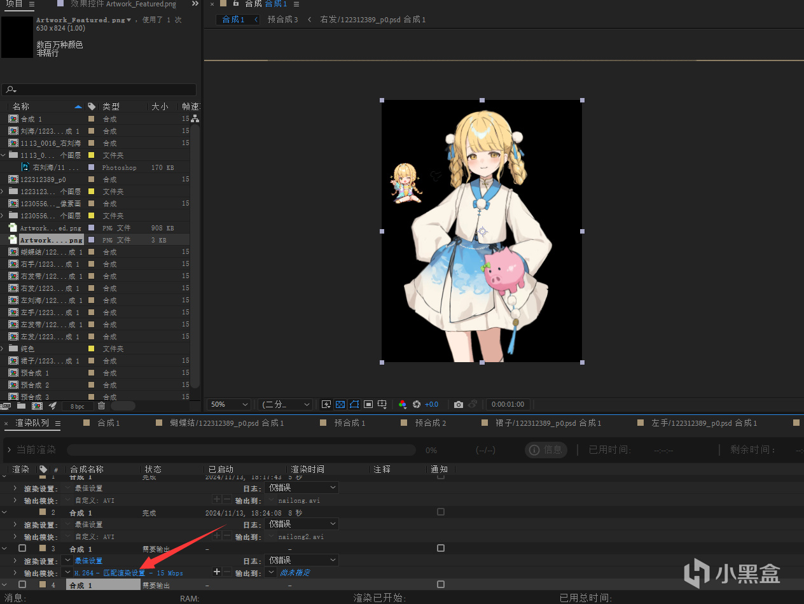
Task: Open the show channel RGB icon
Action: pos(402,404)
